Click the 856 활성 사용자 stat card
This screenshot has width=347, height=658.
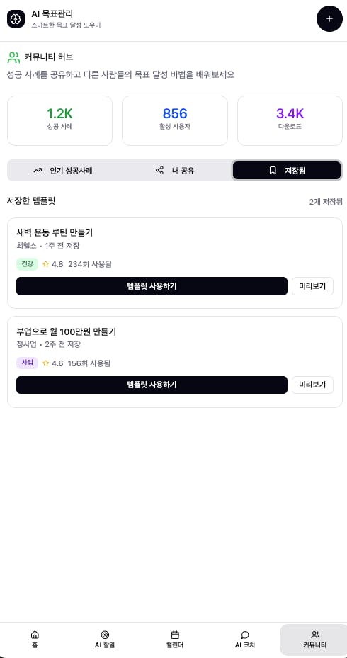pos(175,121)
